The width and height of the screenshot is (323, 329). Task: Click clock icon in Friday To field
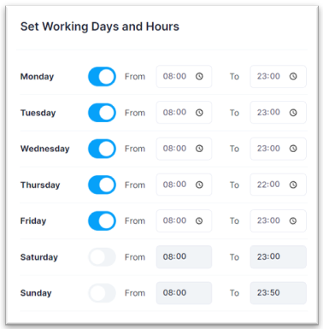[x=293, y=220]
